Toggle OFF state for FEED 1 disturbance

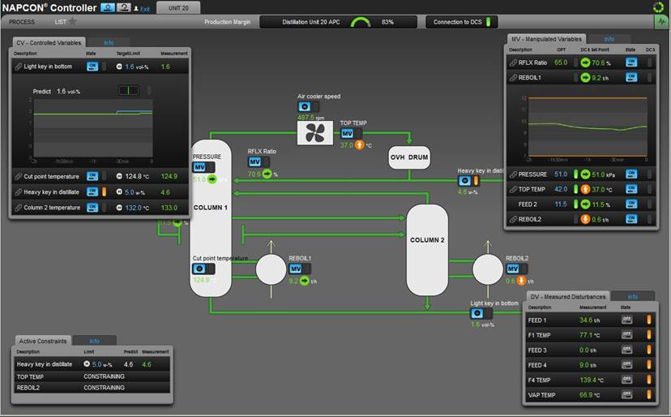pos(626,320)
